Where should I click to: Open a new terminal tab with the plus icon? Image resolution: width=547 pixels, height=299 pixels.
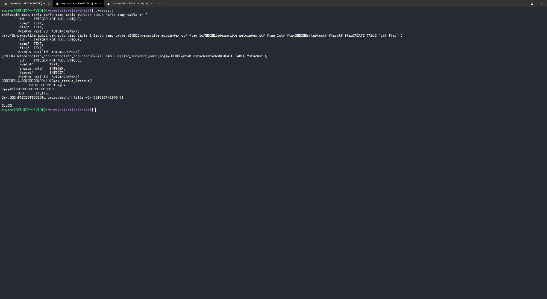[159, 3]
